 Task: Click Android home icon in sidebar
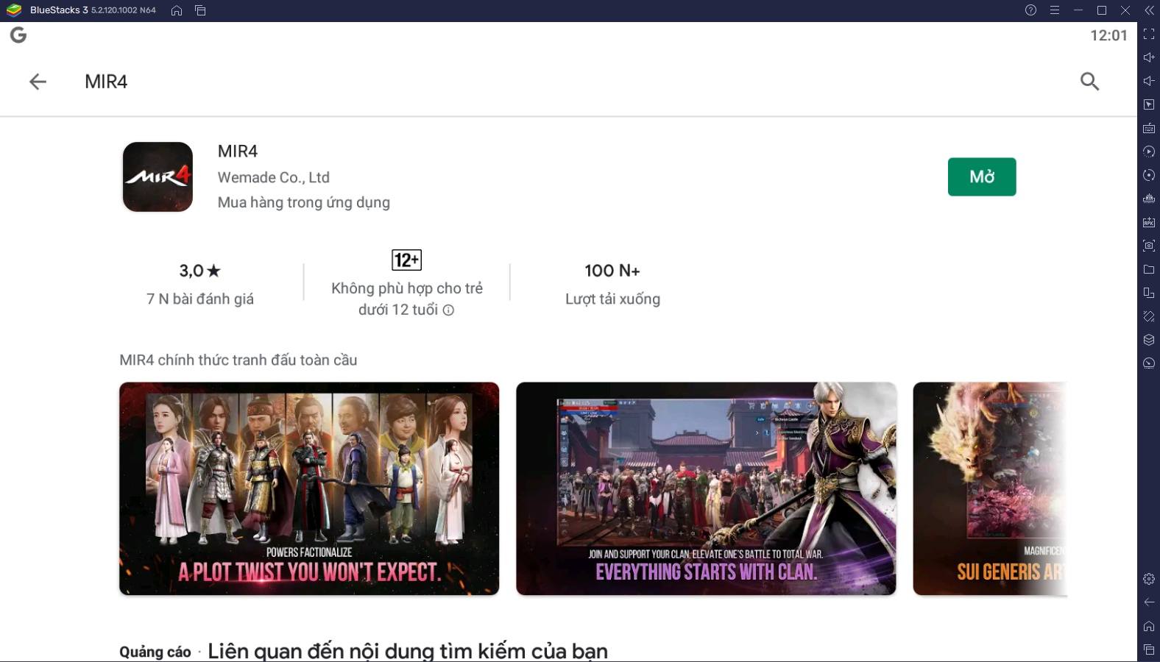(x=1149, y=626)
